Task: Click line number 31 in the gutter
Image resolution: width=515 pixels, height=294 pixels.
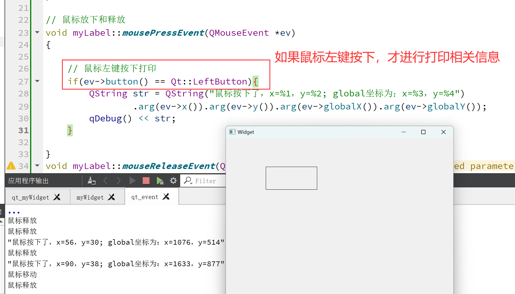Action: pos(24,130)
